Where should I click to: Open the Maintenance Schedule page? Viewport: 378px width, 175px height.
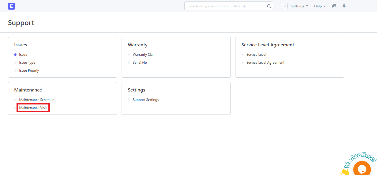[37, 100]
